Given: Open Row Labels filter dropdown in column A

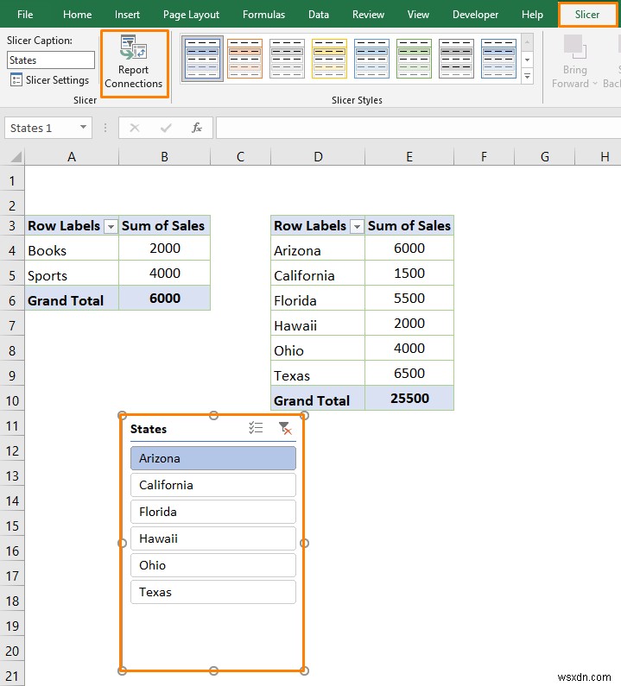Looking at the screenshot, I should point(111,226).
